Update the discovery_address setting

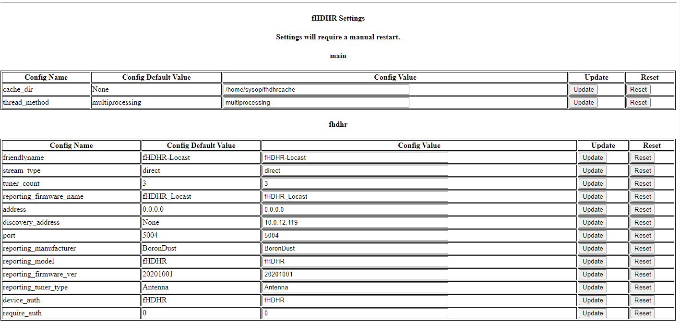[593, 223]
